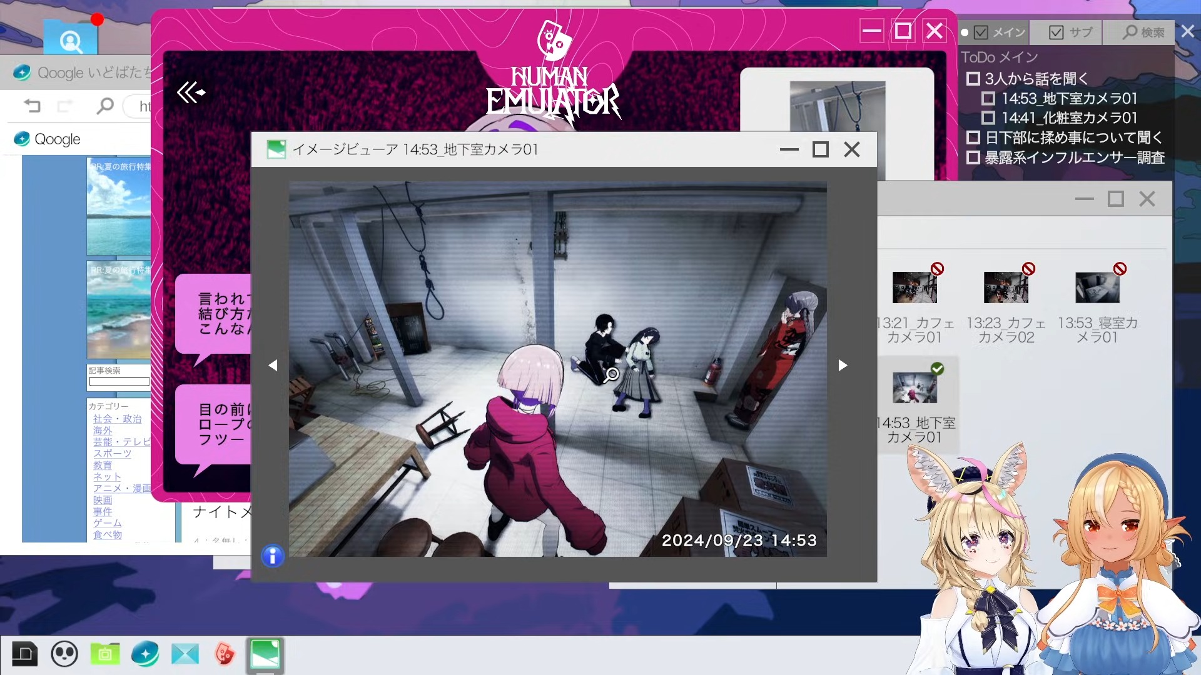Minimize the Human Emulator window
Viewport: 1201px width, 675px height.
pos(871,31)
